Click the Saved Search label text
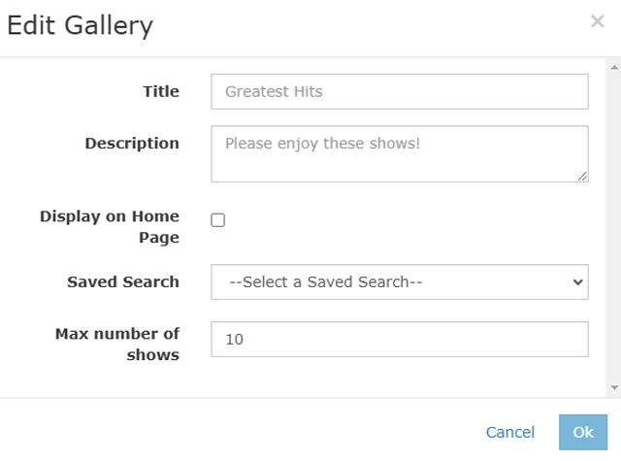This screenshot has height=461, width=621. pos(123,281)
